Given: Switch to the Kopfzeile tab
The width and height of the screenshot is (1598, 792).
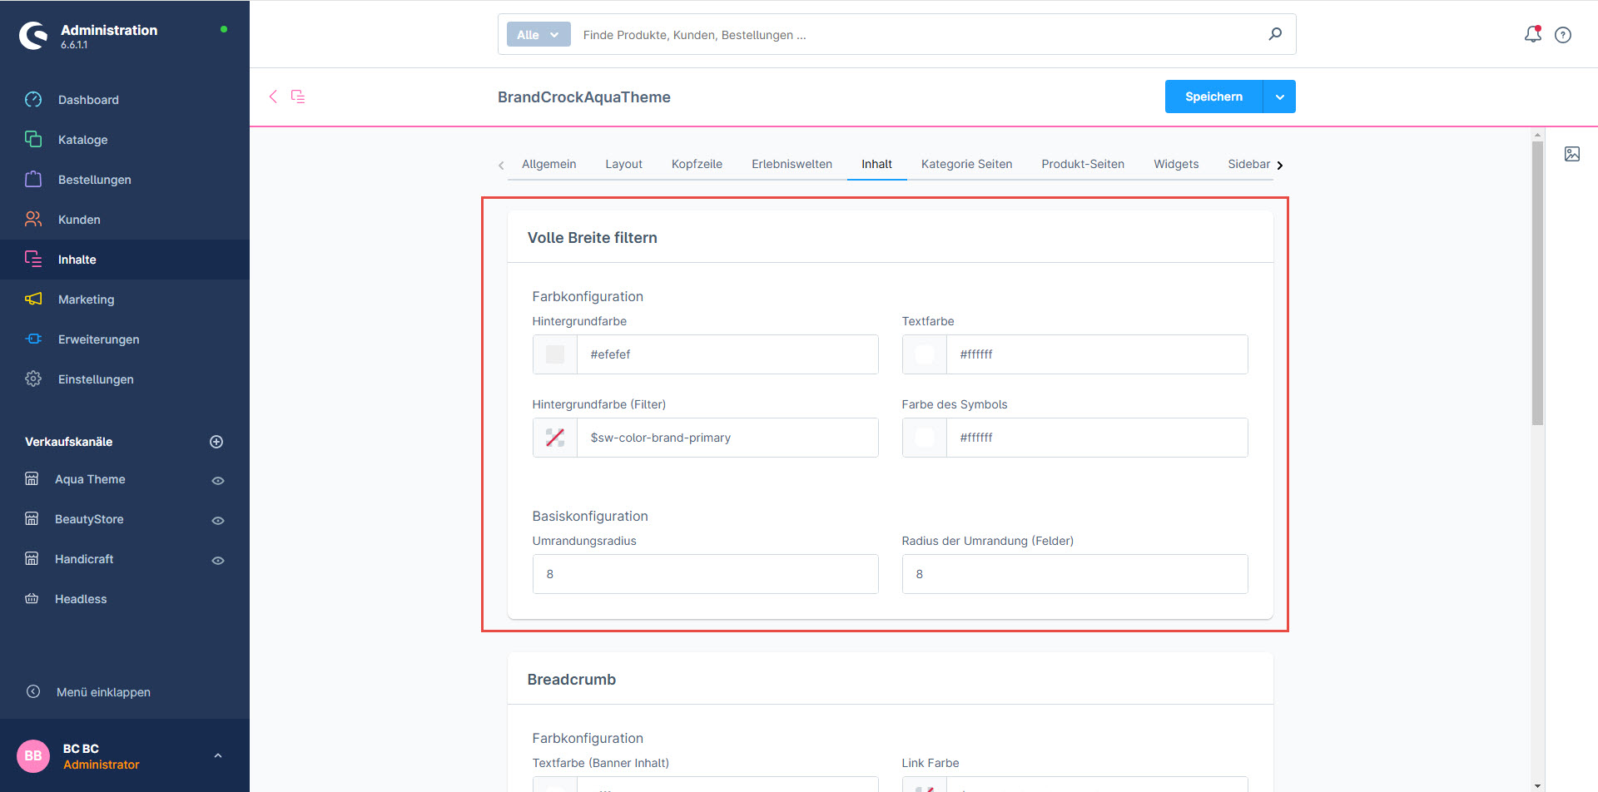Looking at the screenshot, I should click(697, 164).
